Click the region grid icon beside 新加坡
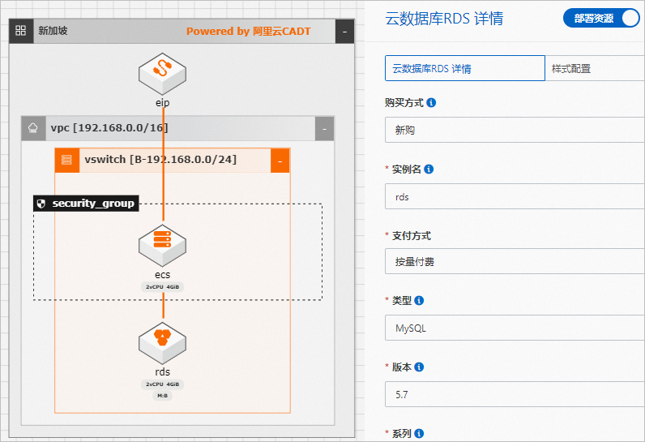This screenshot has width=645, height=442. point(20,31)
